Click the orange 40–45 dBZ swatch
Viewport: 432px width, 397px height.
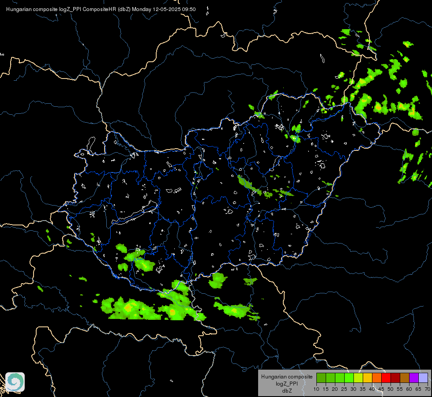(377, 378)
